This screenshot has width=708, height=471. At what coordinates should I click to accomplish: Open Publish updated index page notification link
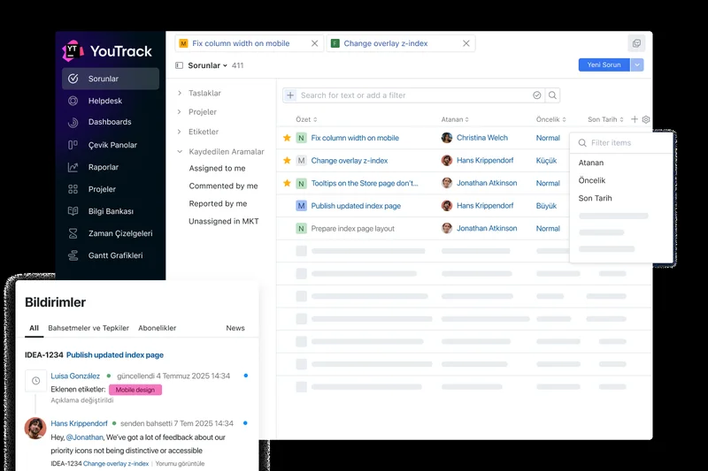coord(115,355)
